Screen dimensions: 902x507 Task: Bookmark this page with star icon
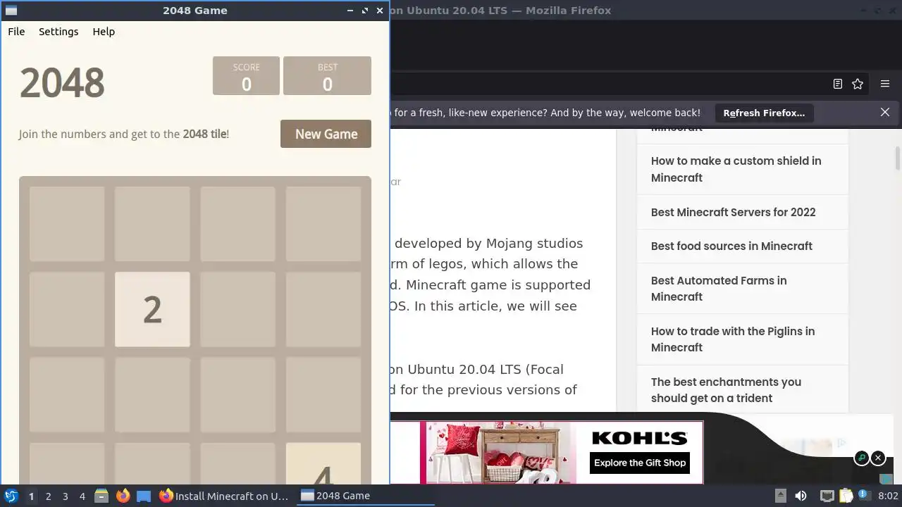(x=858, y=84)
